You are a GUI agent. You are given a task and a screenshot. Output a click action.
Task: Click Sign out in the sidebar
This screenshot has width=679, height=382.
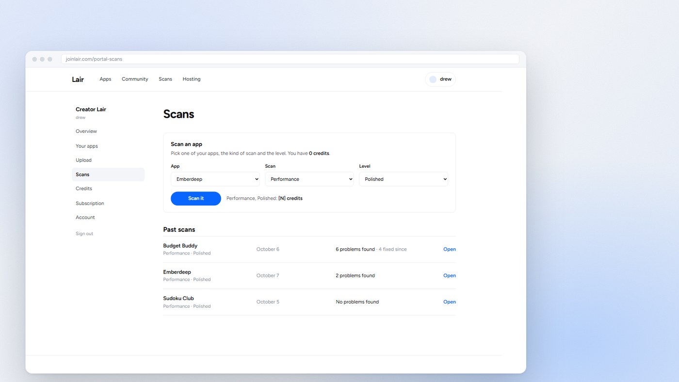(84, 234)
